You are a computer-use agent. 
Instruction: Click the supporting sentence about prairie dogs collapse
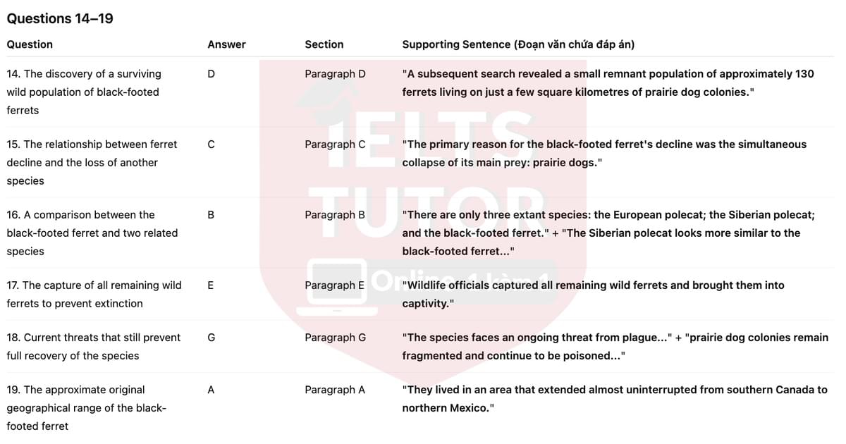604,154
